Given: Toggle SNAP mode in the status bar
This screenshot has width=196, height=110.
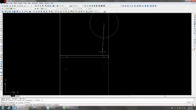Looking at the screenshot, I should tap(27, 105).
